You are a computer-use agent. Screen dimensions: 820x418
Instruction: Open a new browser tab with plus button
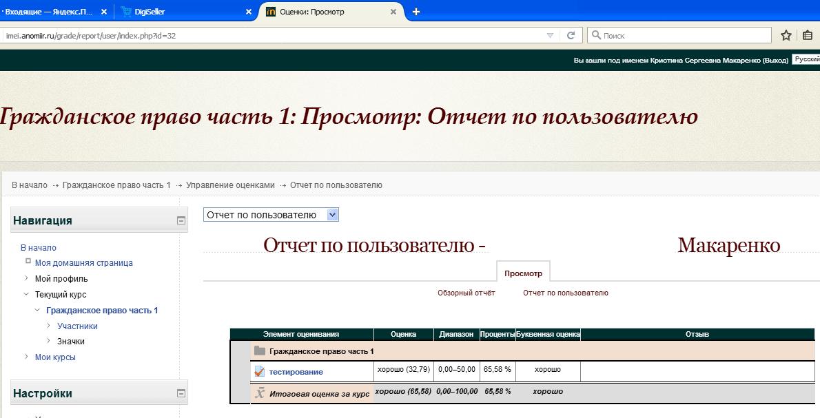416,12
